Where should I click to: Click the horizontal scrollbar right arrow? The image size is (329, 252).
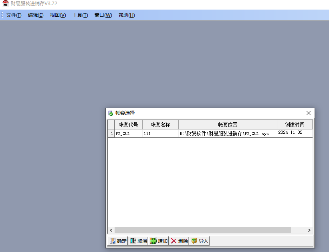coord(309,230)
